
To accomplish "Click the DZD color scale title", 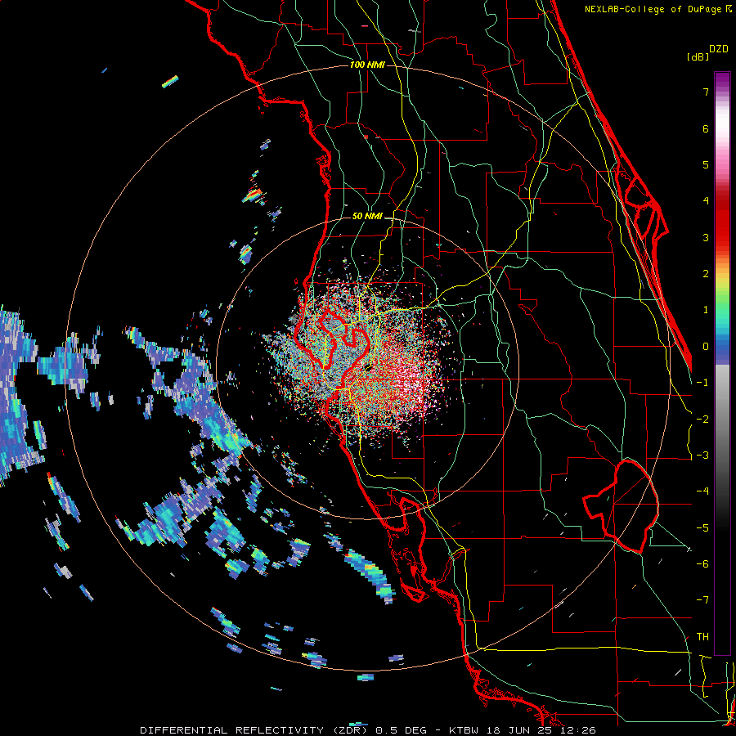I will coord(718,49).
